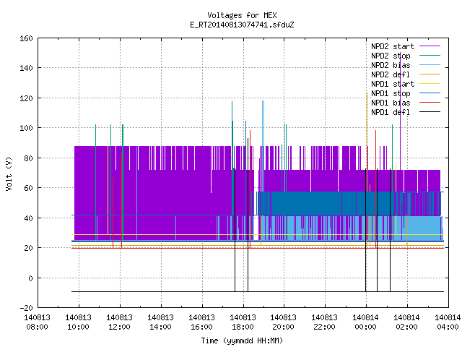Click the x-axis tick label 140813 18:00
The height and width of the screenshot is (347, 462).
pyautogui.click(x=243, y=322)
